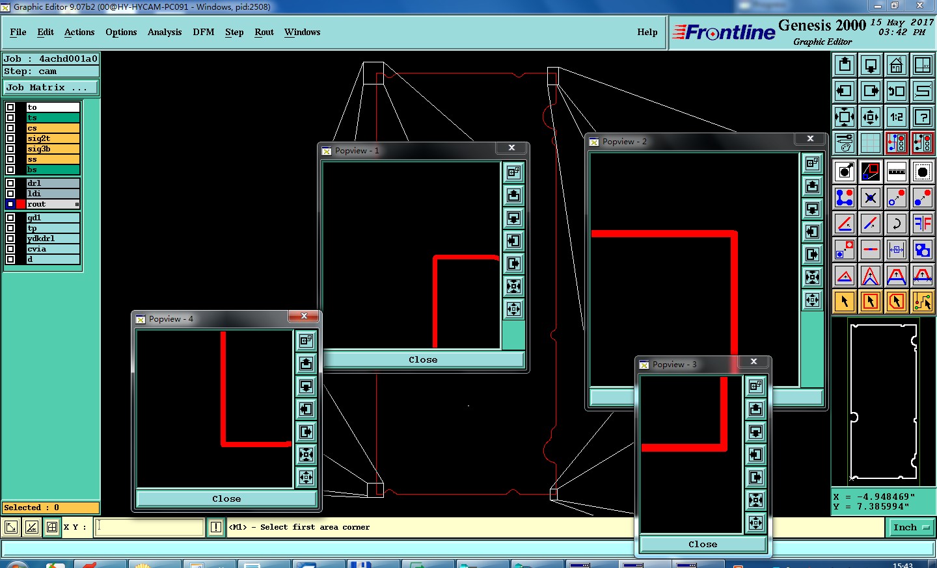The width and height of the screenshot is (937, 568).
Task: Toggle the 'rout' layer checkbox
Action: 10,204
